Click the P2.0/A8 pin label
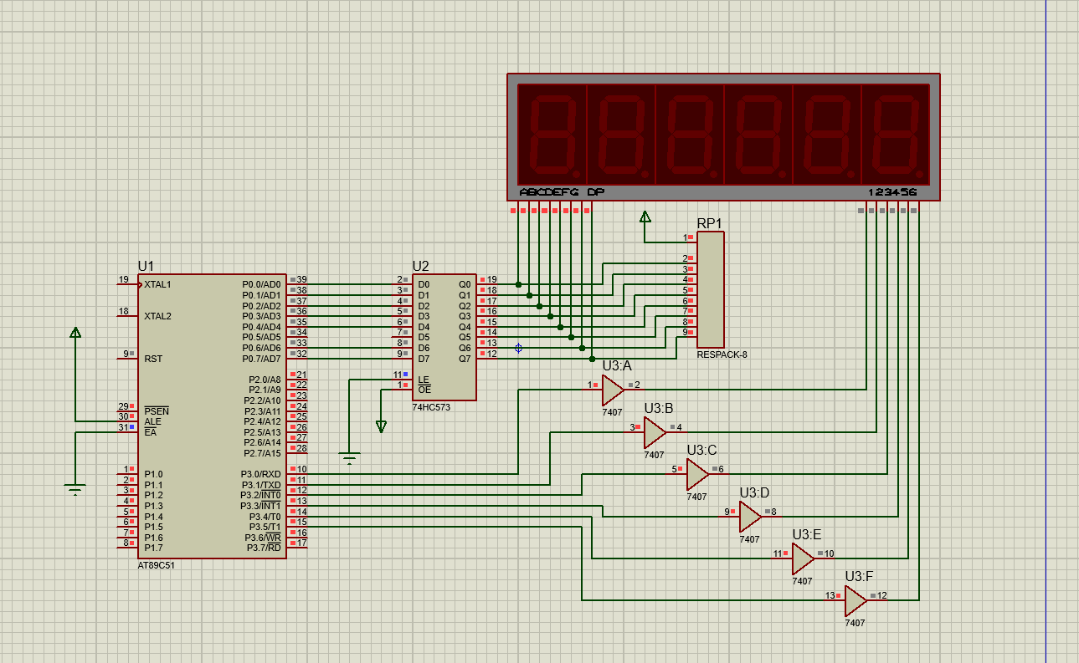This screenshot has height=663, width=1079. click(x=265, y=380)
